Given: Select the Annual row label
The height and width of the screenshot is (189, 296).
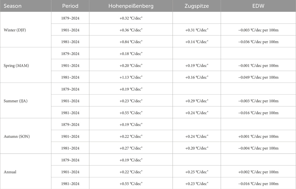Looking at the screenshot, I should tap(10, 172).
